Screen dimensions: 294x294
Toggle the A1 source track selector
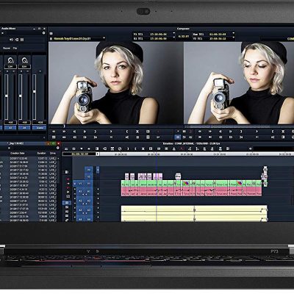(81, 191)
